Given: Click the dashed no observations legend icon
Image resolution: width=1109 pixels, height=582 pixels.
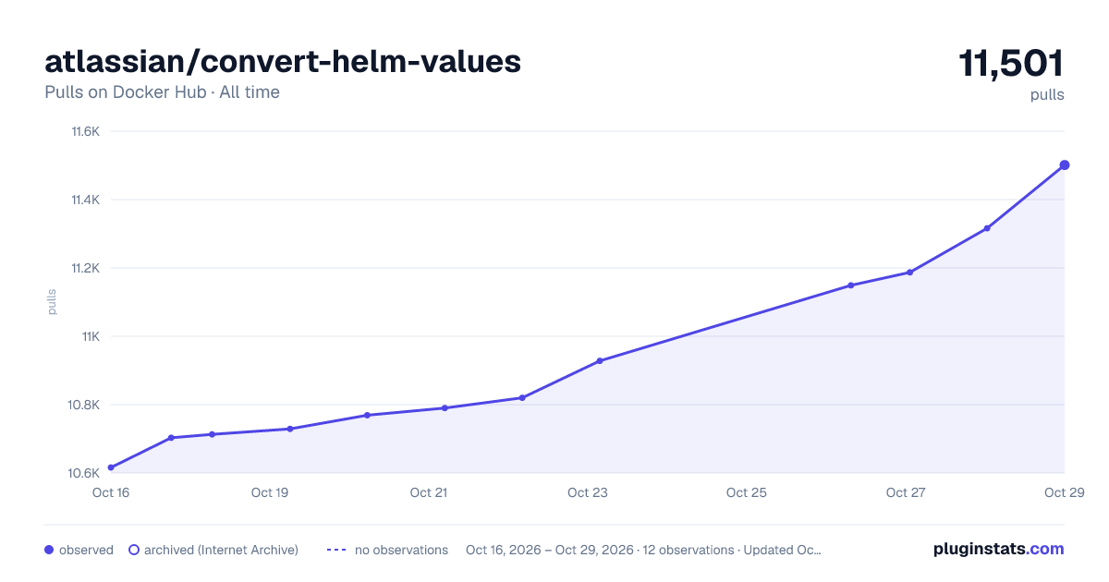Looking at the screenshot, I should [336, 550].
